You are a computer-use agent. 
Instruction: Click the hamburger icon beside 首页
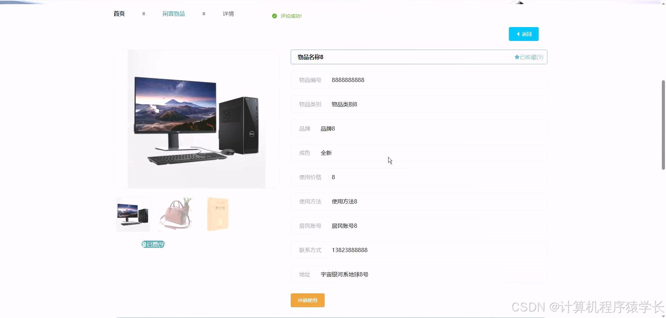point(144,14)
